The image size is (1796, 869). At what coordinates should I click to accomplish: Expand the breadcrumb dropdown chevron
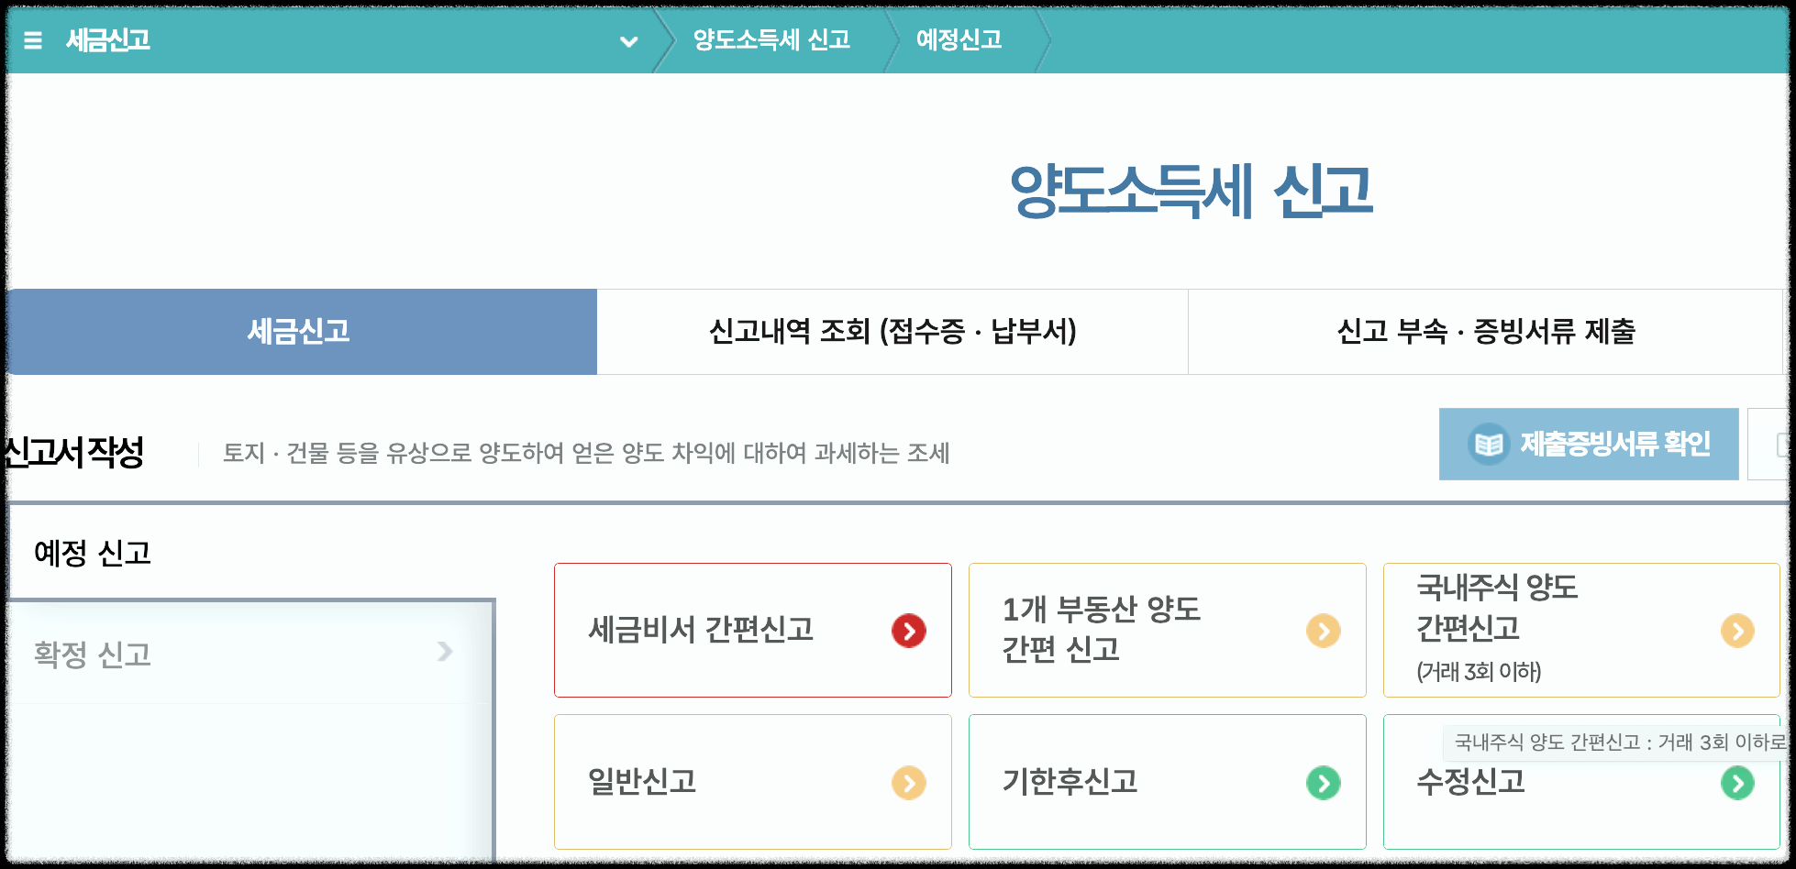[x=628, y=42]
